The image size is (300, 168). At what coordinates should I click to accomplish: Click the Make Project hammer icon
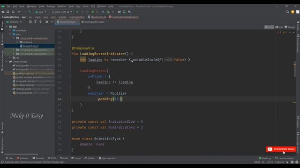coord(30,12)
